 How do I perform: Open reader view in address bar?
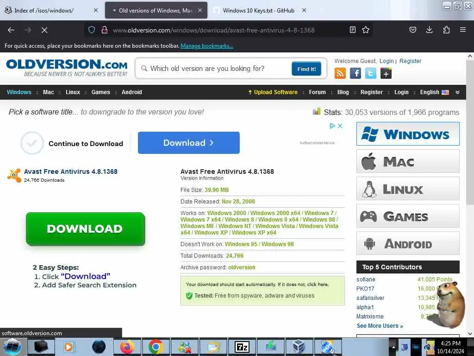[x=352, y=30]
